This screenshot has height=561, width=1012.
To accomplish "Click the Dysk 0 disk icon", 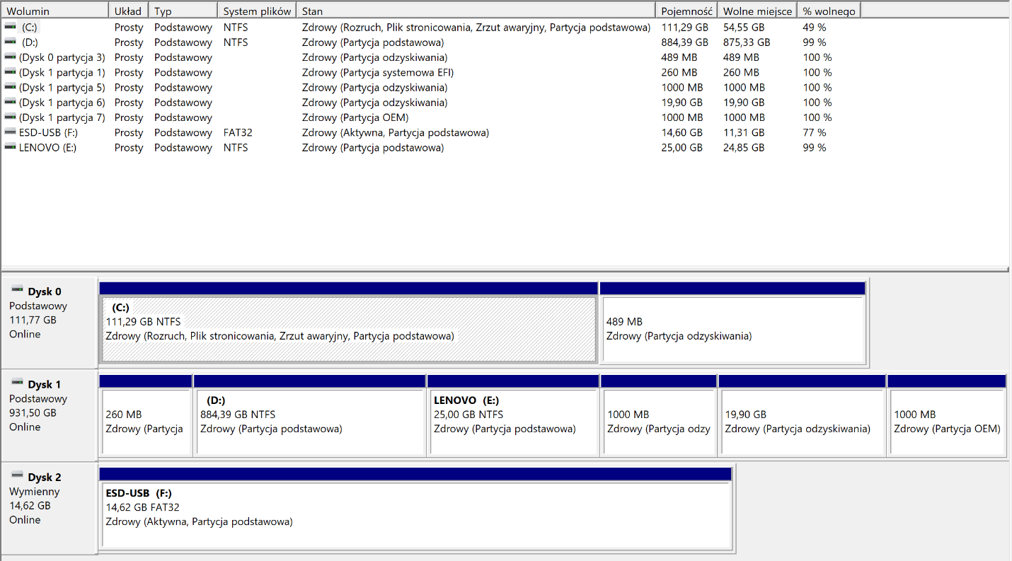I will [x=18, y=291].
